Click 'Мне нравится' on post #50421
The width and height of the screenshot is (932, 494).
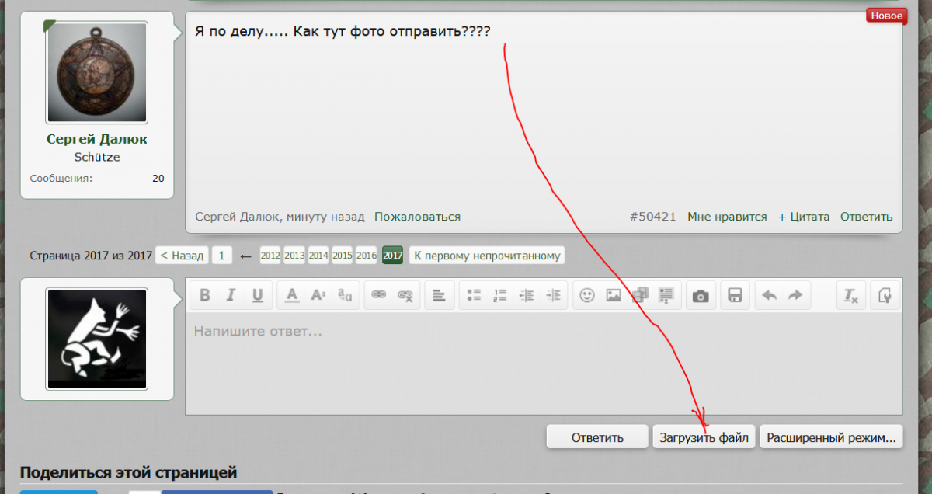click(x=727, y=217)
